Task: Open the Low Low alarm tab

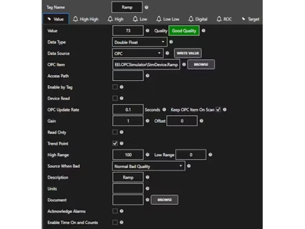Action: click(168, 19)
